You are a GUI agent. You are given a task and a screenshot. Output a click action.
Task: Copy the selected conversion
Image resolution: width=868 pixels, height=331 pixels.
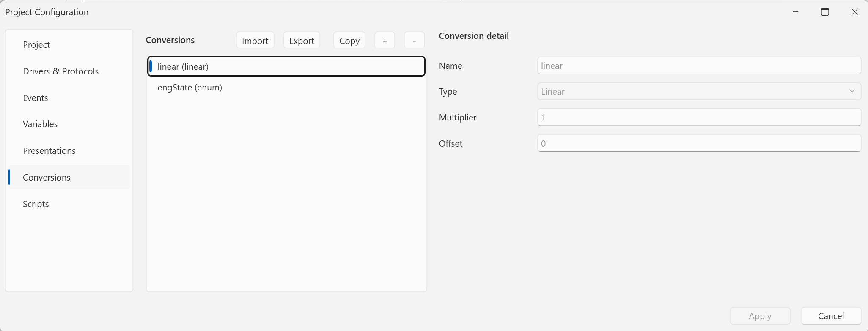(349, 41)
